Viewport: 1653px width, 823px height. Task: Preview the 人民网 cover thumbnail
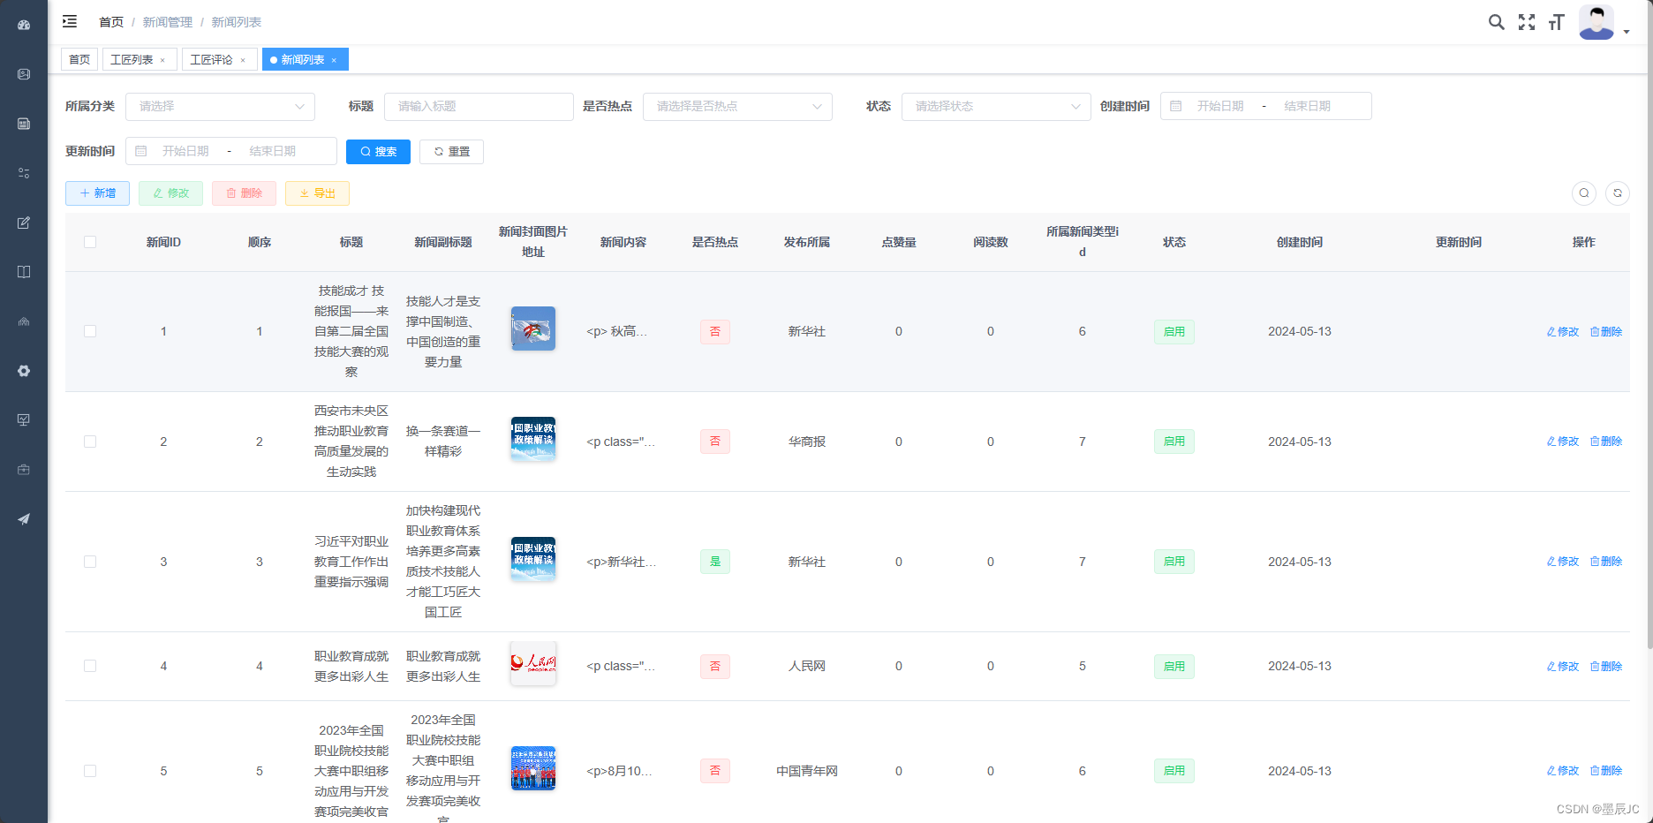tap(533, 663)
